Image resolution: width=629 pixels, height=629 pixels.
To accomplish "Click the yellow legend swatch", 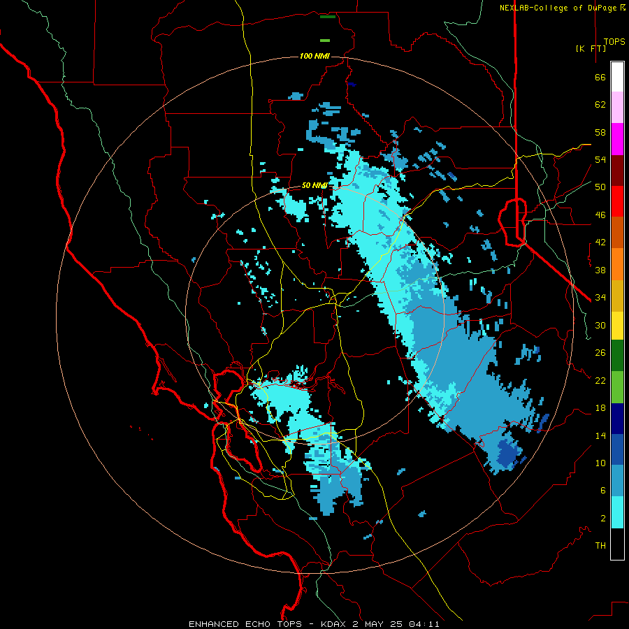I will [617, 325].
